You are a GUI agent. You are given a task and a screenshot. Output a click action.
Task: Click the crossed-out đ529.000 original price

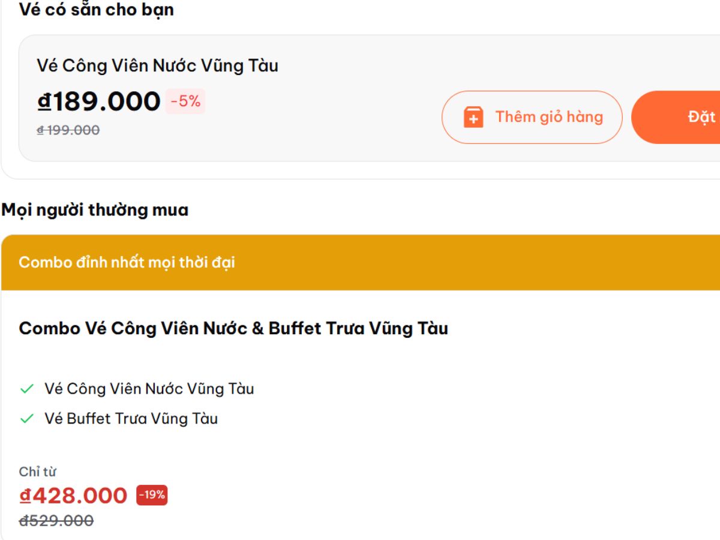click(56, 520)
